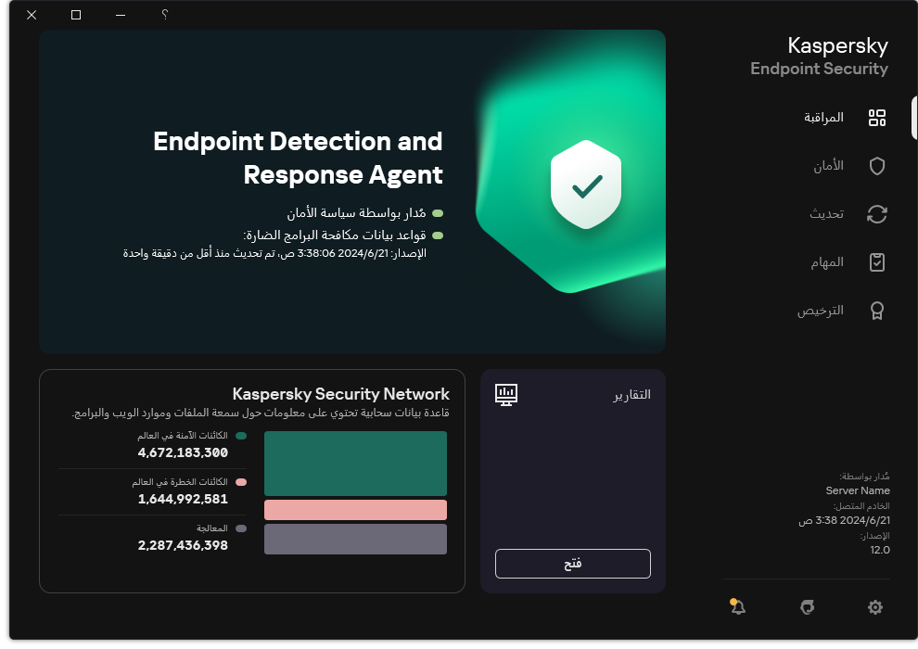Select the المهام menu label
The image size is (918, 649).
[x=826, y=262]
